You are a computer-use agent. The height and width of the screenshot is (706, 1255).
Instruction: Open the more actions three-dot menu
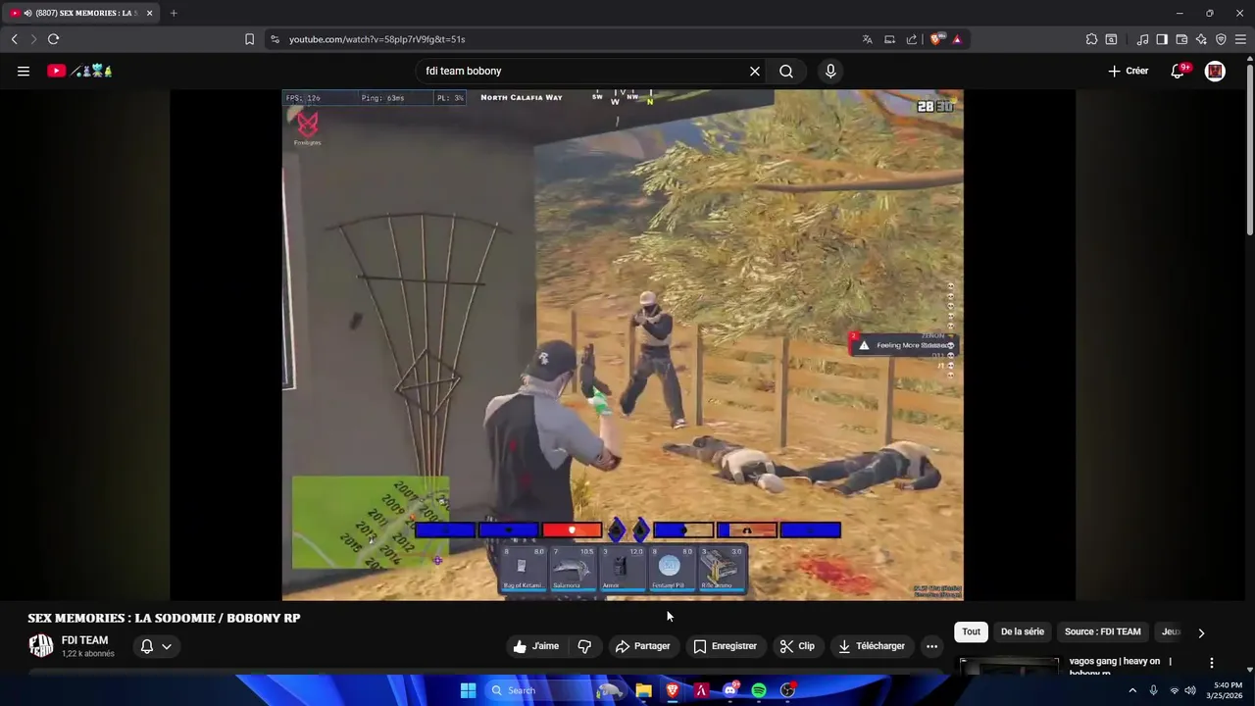coord(931,646)
